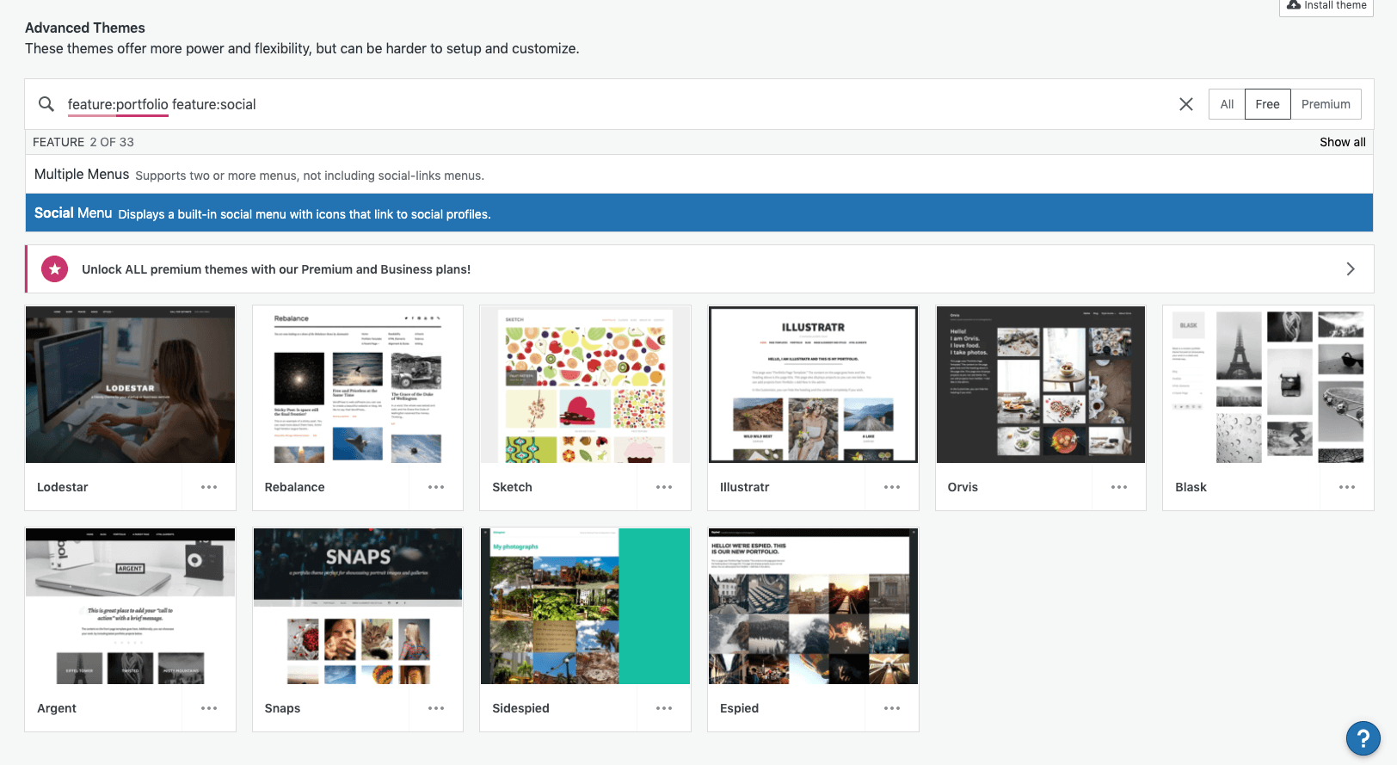The width and height of the screenshot is (1397, 765).
Task: Expand the premium plans banner chevron
Action: coord(1350,269)
